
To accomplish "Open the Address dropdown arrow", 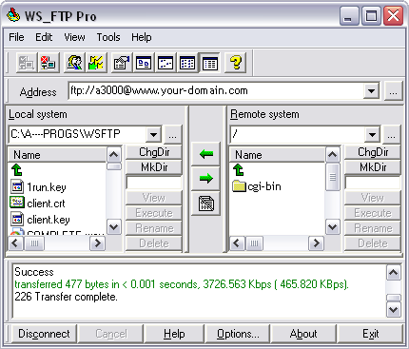I will click(x=371, y=91).
